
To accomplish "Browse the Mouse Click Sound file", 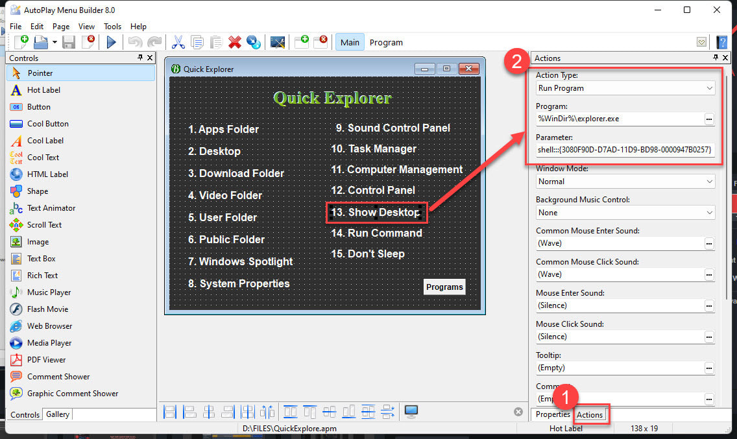I will pos(709,337).
